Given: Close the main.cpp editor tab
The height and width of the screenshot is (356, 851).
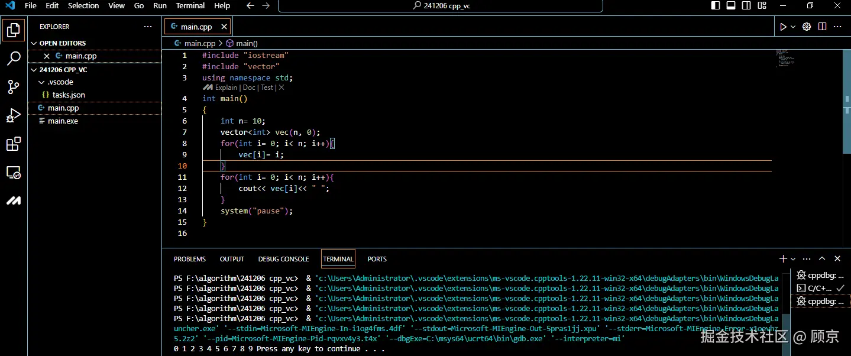Looking at the screenshot, I should (224, 27).
